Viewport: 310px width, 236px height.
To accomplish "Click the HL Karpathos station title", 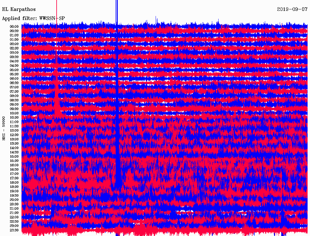I will 19,9.
